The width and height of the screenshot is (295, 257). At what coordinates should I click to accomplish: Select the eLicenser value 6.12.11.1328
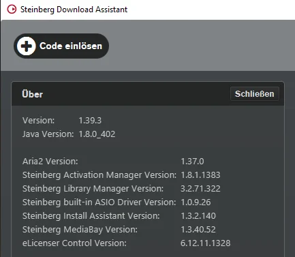coord(206,243)
